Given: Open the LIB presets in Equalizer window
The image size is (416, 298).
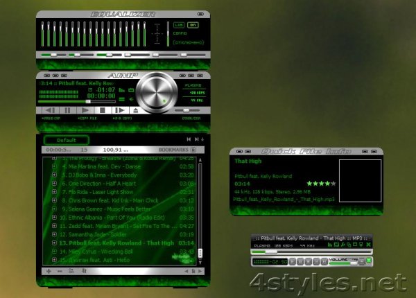Looking at the screenshot, I should pyautogui.click(x=179, y=25).
